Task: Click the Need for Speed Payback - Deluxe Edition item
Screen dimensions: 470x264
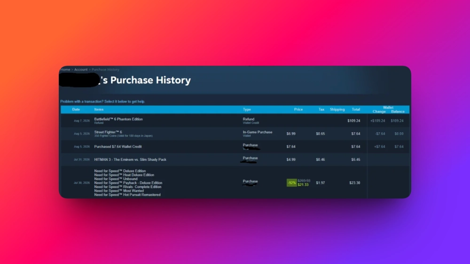Action: [128, 183]
